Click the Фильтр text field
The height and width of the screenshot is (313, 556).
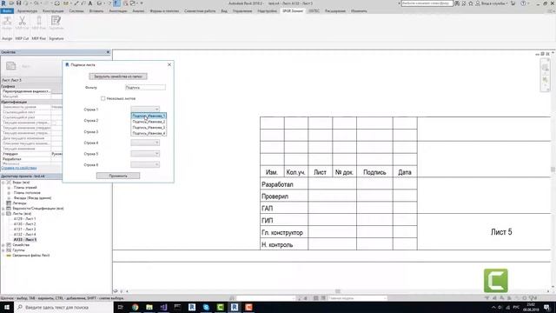click(145, 87)
